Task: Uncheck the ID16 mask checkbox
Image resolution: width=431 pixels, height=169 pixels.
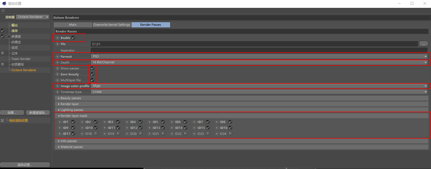Action: [x=230, y=128]
